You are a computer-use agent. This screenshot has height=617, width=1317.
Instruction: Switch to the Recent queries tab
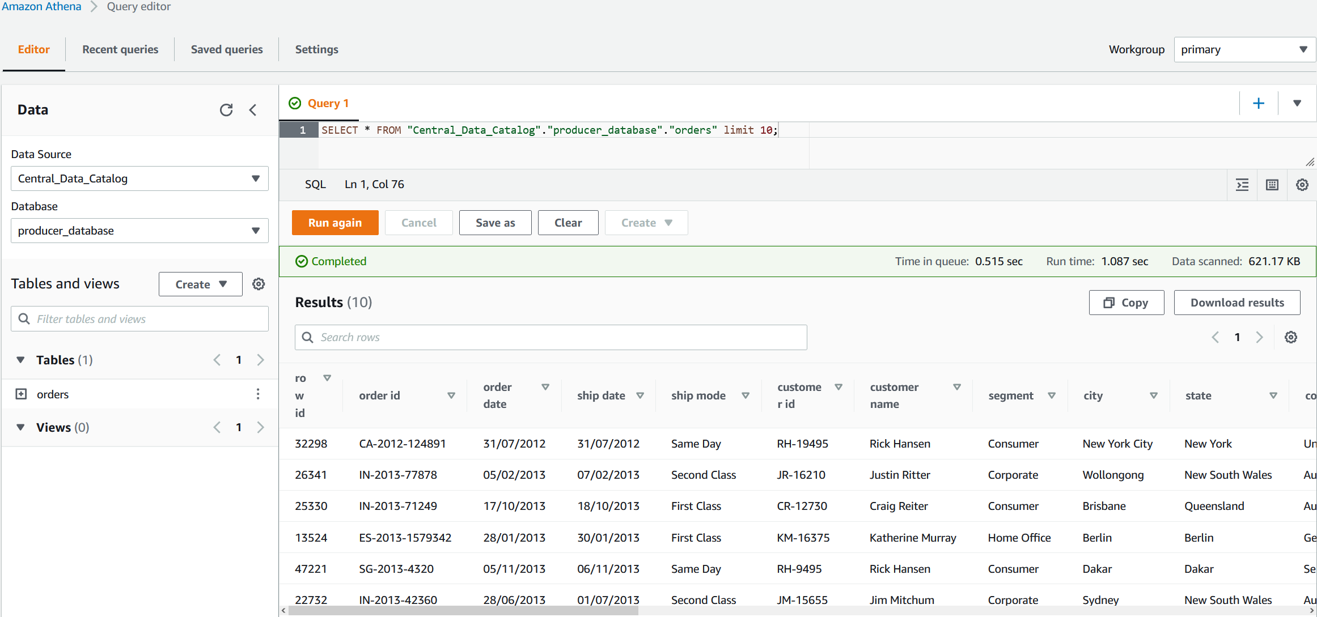tap(120, 49)
